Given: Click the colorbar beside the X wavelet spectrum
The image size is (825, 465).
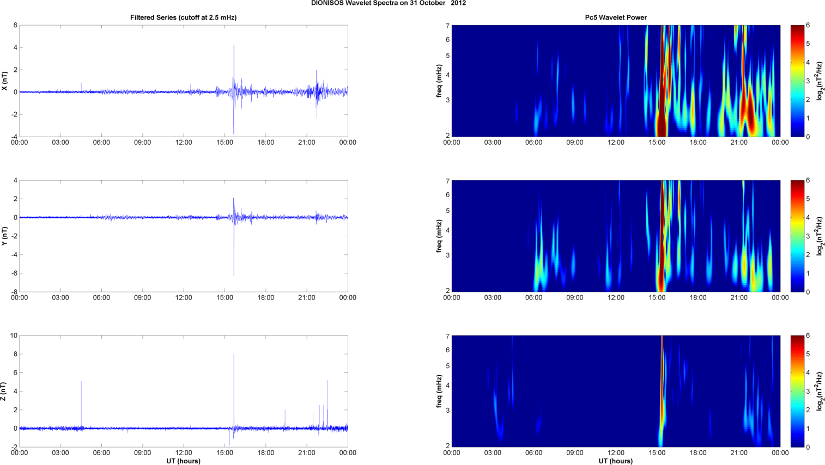Looking at the screenshot, I should pos(797,81).
